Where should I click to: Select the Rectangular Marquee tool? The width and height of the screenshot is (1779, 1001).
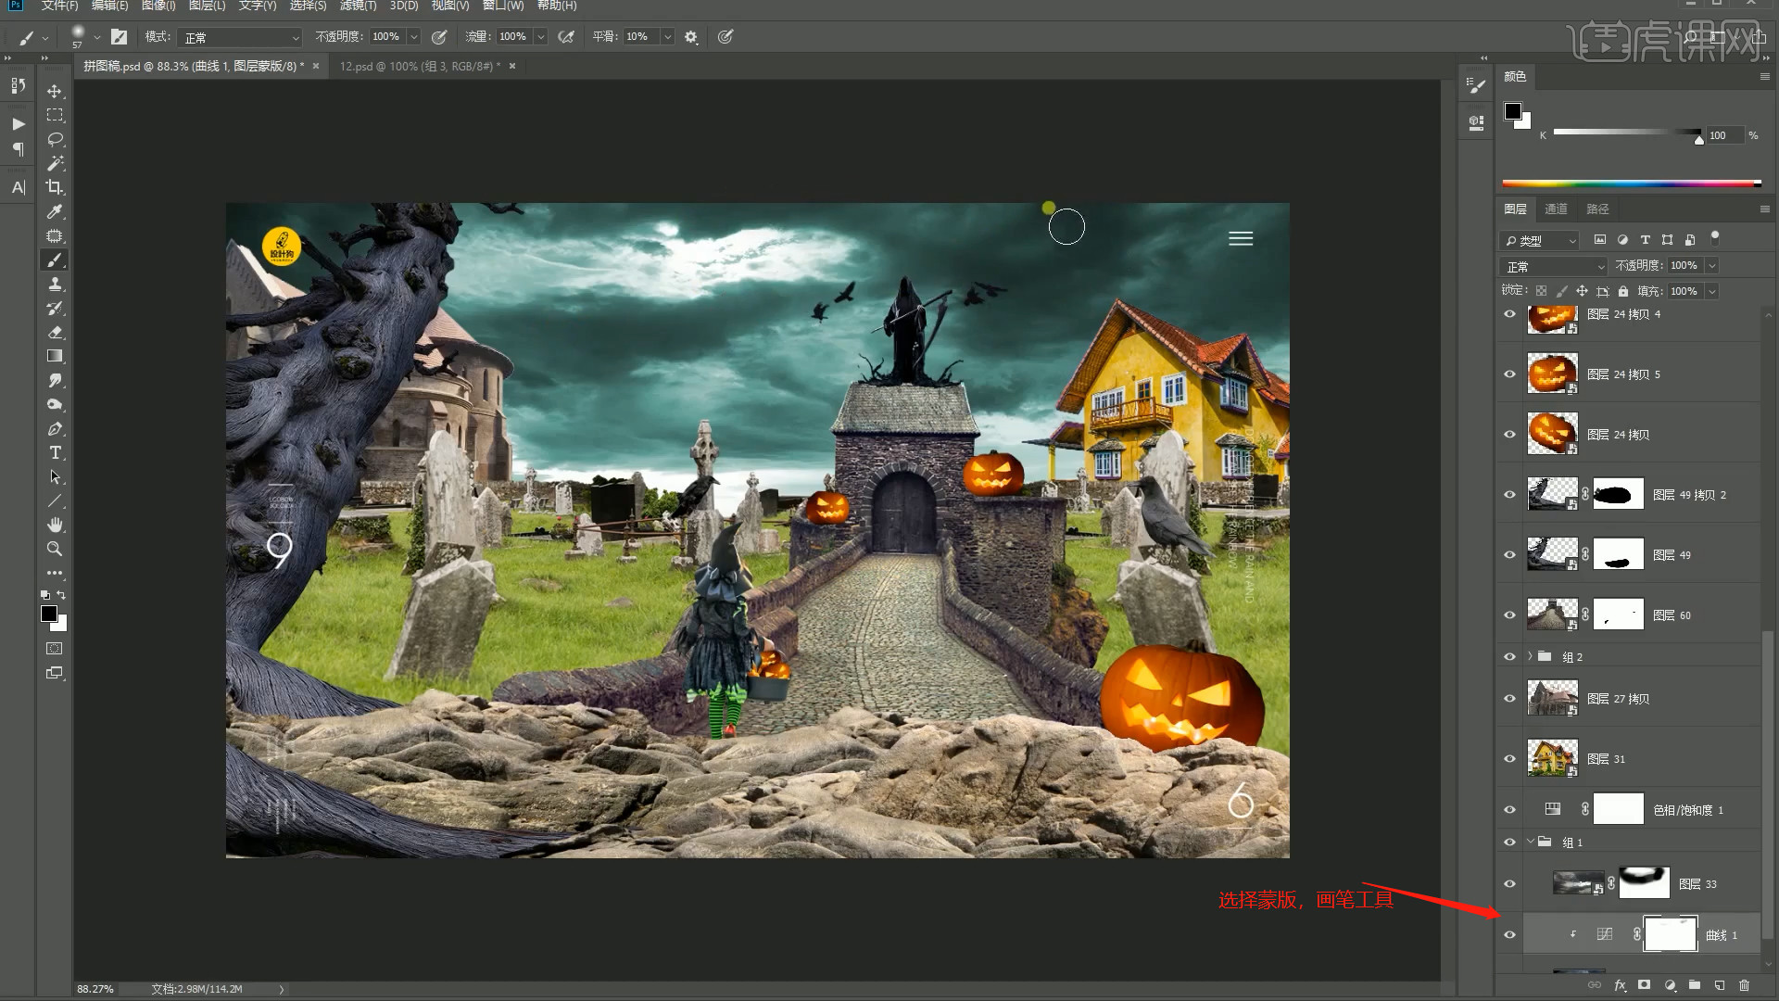55,115
